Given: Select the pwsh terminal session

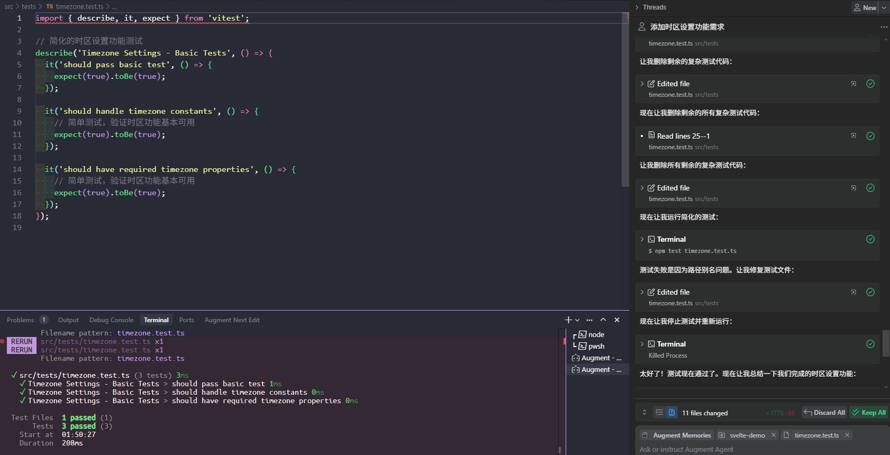Looking at the screenshot, I should 596,347.
